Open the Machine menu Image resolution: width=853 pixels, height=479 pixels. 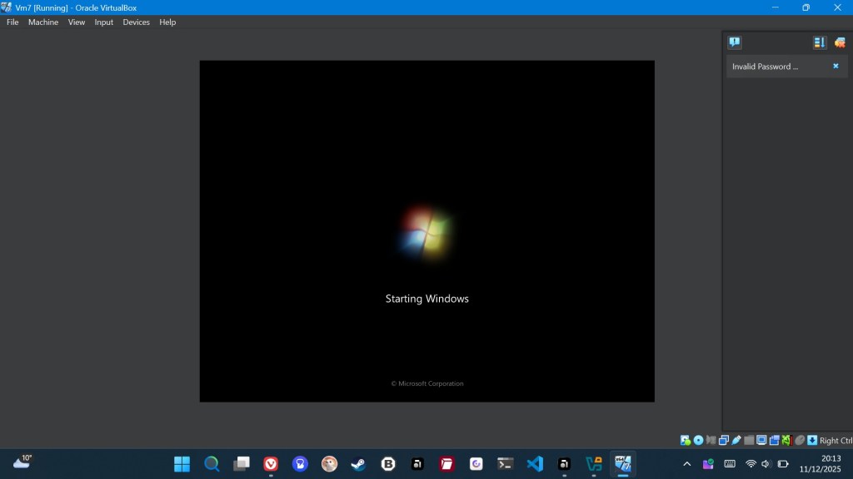tap(43, 22)
